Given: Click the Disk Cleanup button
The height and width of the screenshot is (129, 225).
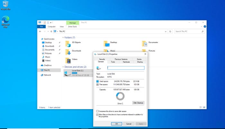Looking at the screenshot, I should pyautogui.click(x=138, y=103).
